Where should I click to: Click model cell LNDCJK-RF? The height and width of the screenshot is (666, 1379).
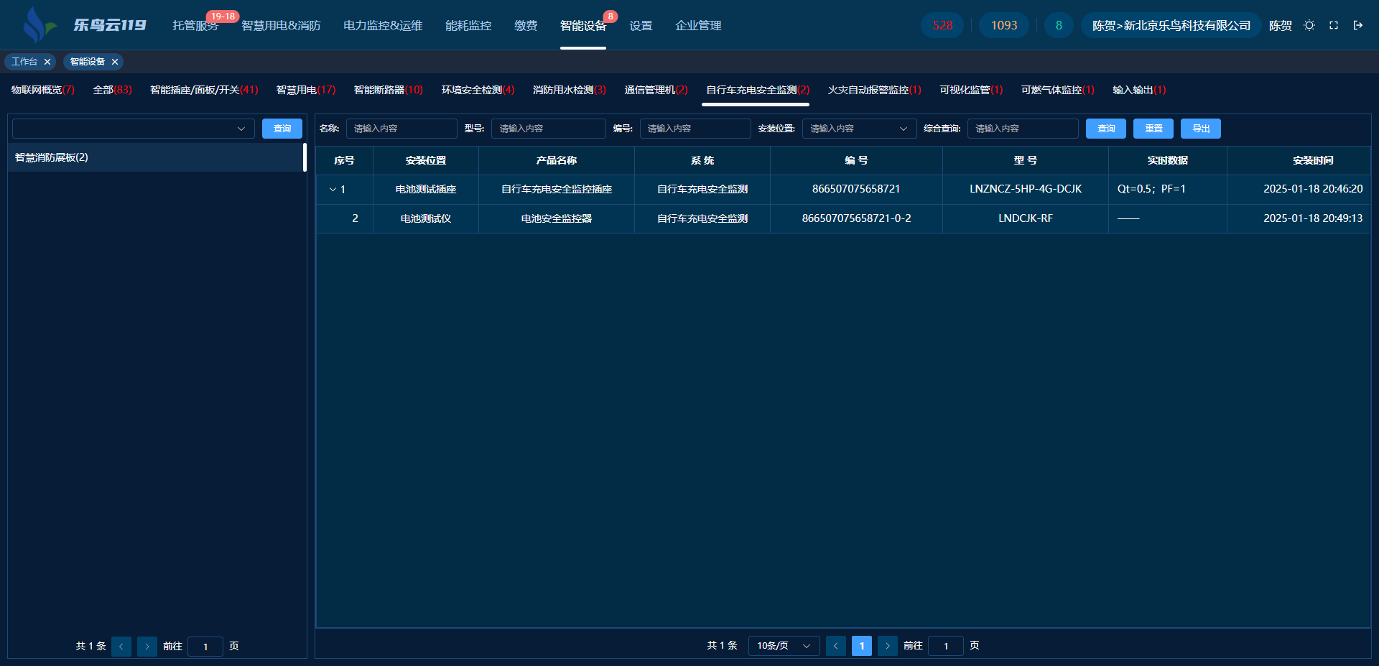click(x=1026, y=218)
